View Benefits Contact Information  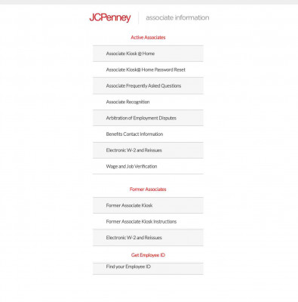point(148,134)
